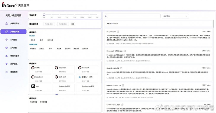Go to API管理
Image resolution: width=216 pixels, height=113 pixels.
pos(13,40)
